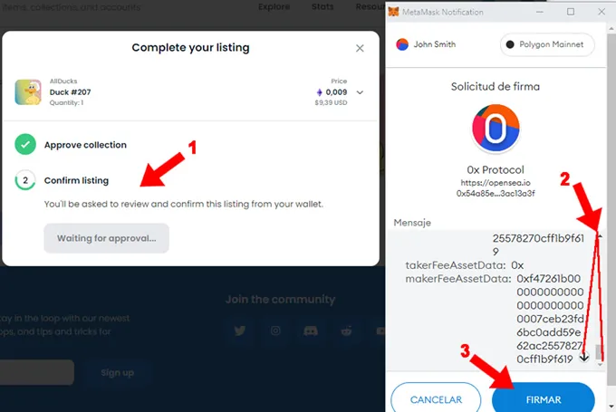Click the John Smith account avatar
Image resolution: width=616 pixels, height=412 pixels.
point(403,44)
